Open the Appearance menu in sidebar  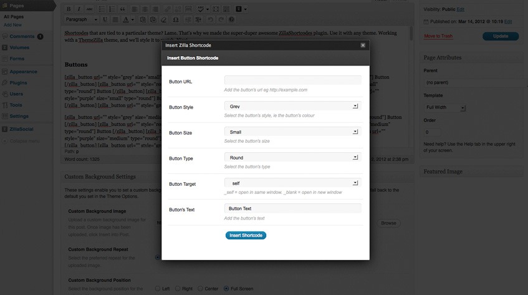(x=23, y=71)
